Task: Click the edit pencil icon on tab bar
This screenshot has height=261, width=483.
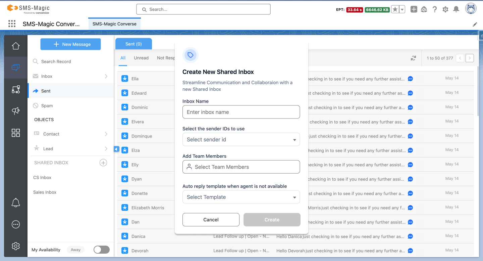Action: tap(475, 24)
